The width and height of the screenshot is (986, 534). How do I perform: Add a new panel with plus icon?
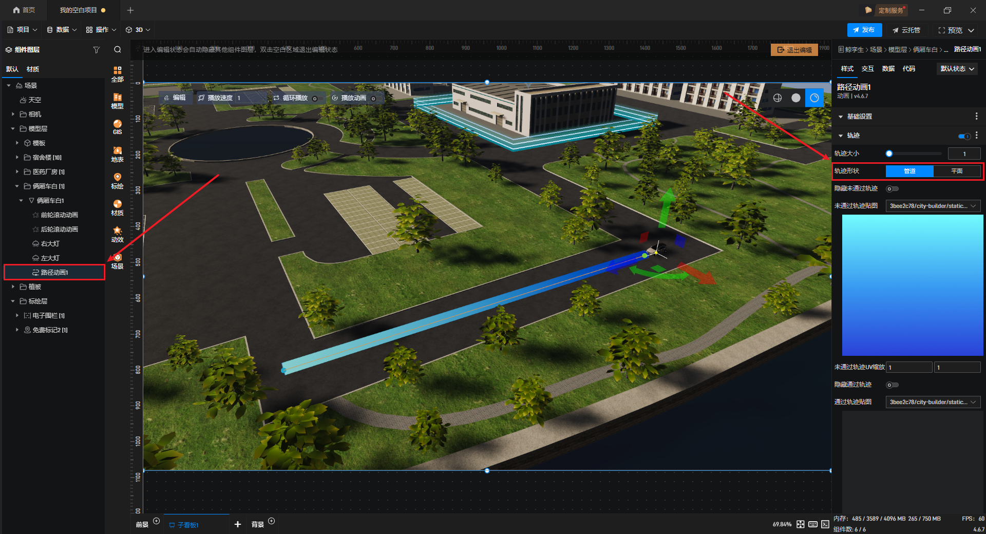coord(237,524)
